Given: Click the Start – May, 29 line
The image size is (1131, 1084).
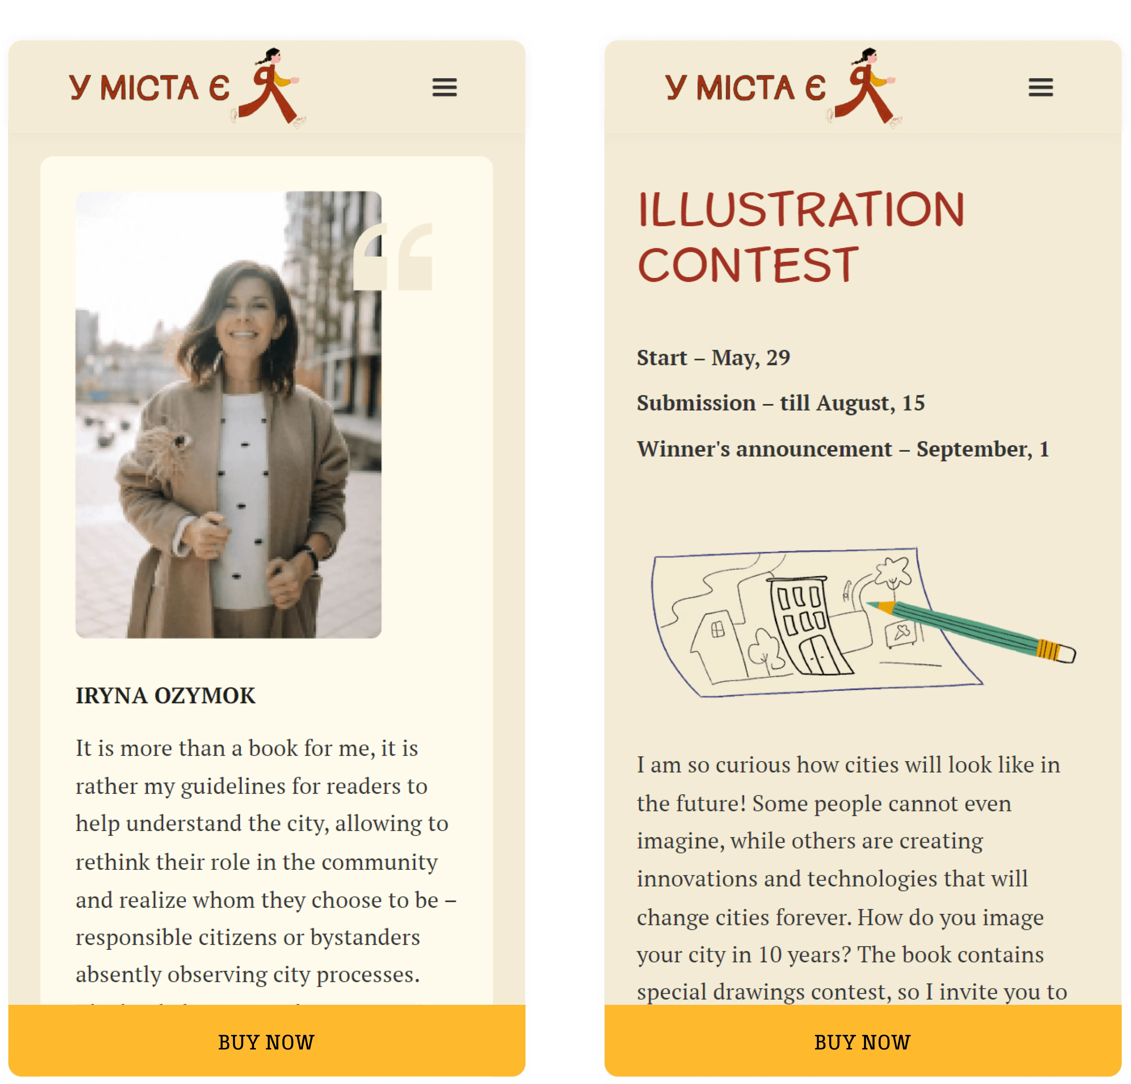Looking at the screenshot, I should [x=713, y=358].
